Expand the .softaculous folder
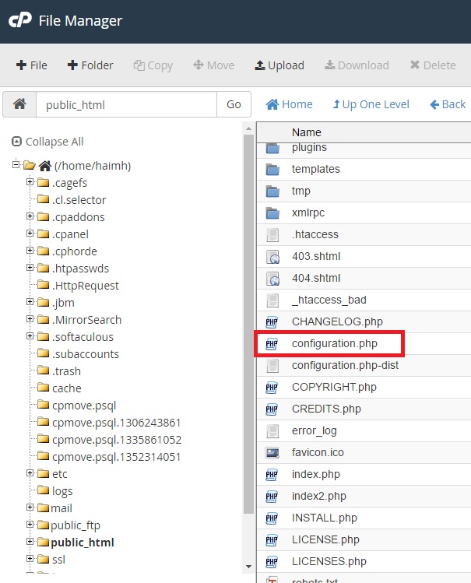This screenshot has height=583, width=471. 30,335
